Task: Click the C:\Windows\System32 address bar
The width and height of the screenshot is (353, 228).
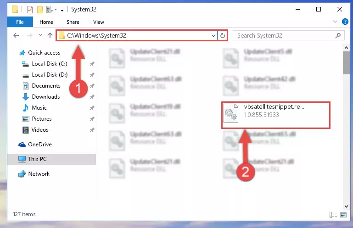Action: 137,35
